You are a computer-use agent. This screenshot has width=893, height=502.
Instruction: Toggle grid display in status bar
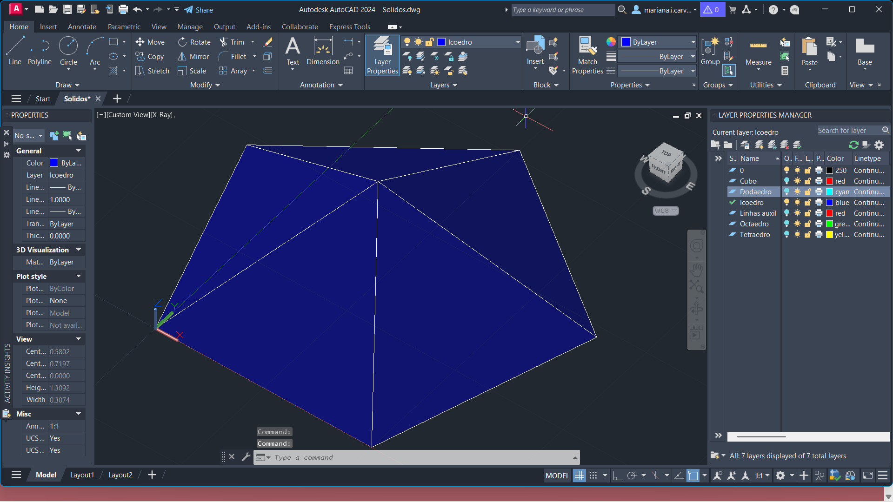[x=579, y=476]
